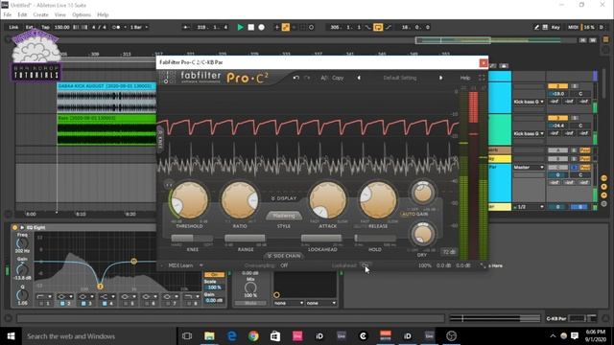Click the Release knob
Image resolution: width=614 pixels, height=345 pixels.
pos(378,200)
